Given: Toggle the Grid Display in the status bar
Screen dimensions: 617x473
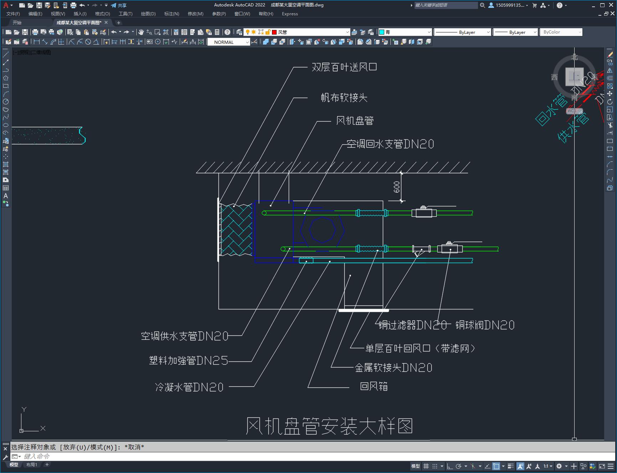Looking at the screenshot, I should pyautogui.click(x=426, y=466).
